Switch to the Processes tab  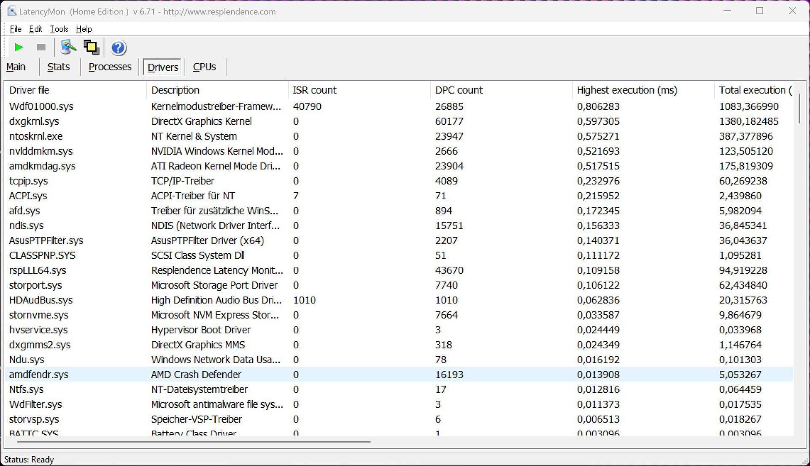110,67
